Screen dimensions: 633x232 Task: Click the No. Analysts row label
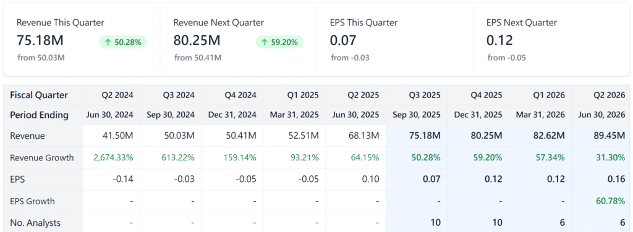click(x=36, y=223)
